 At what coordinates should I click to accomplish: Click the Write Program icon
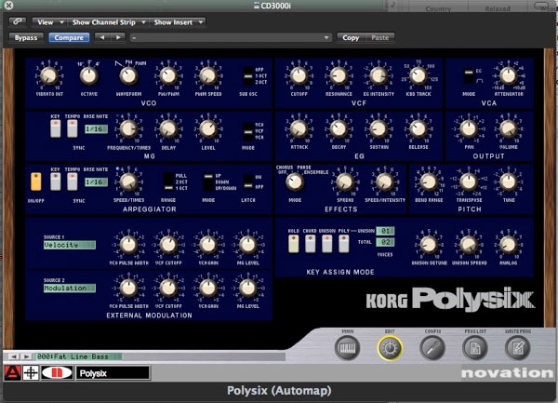click(518, 348)
